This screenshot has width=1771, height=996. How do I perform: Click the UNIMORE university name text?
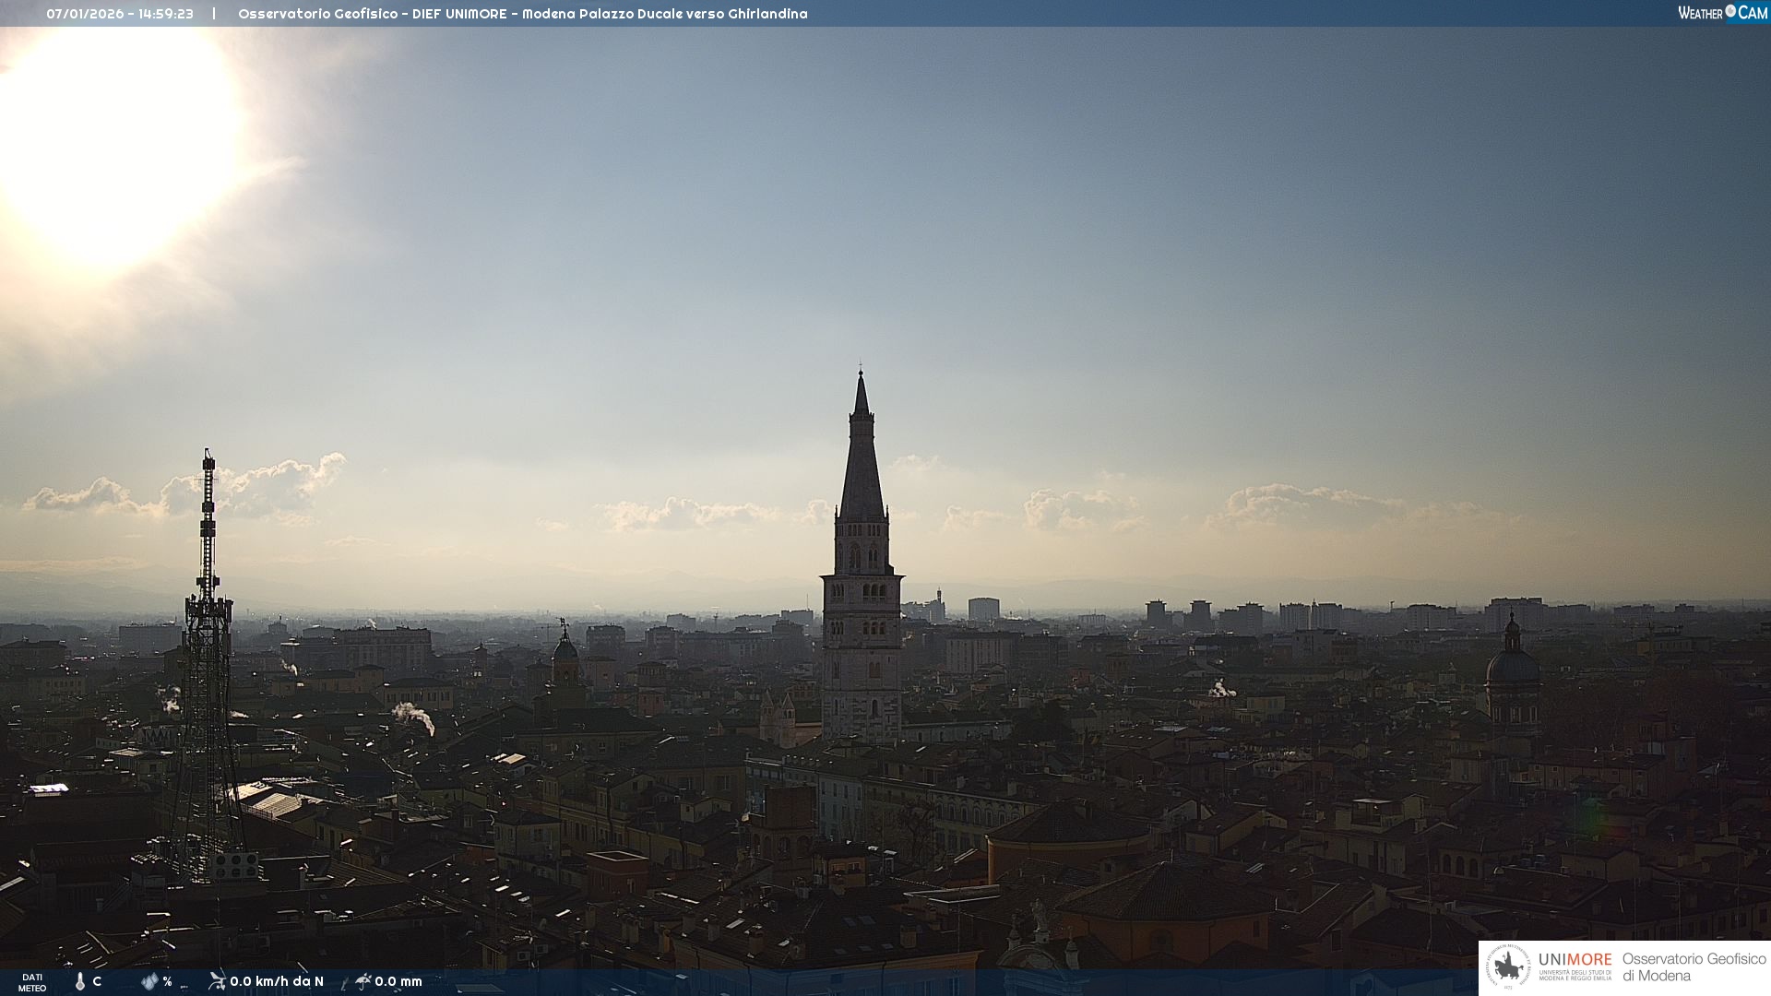(1575, 959)
